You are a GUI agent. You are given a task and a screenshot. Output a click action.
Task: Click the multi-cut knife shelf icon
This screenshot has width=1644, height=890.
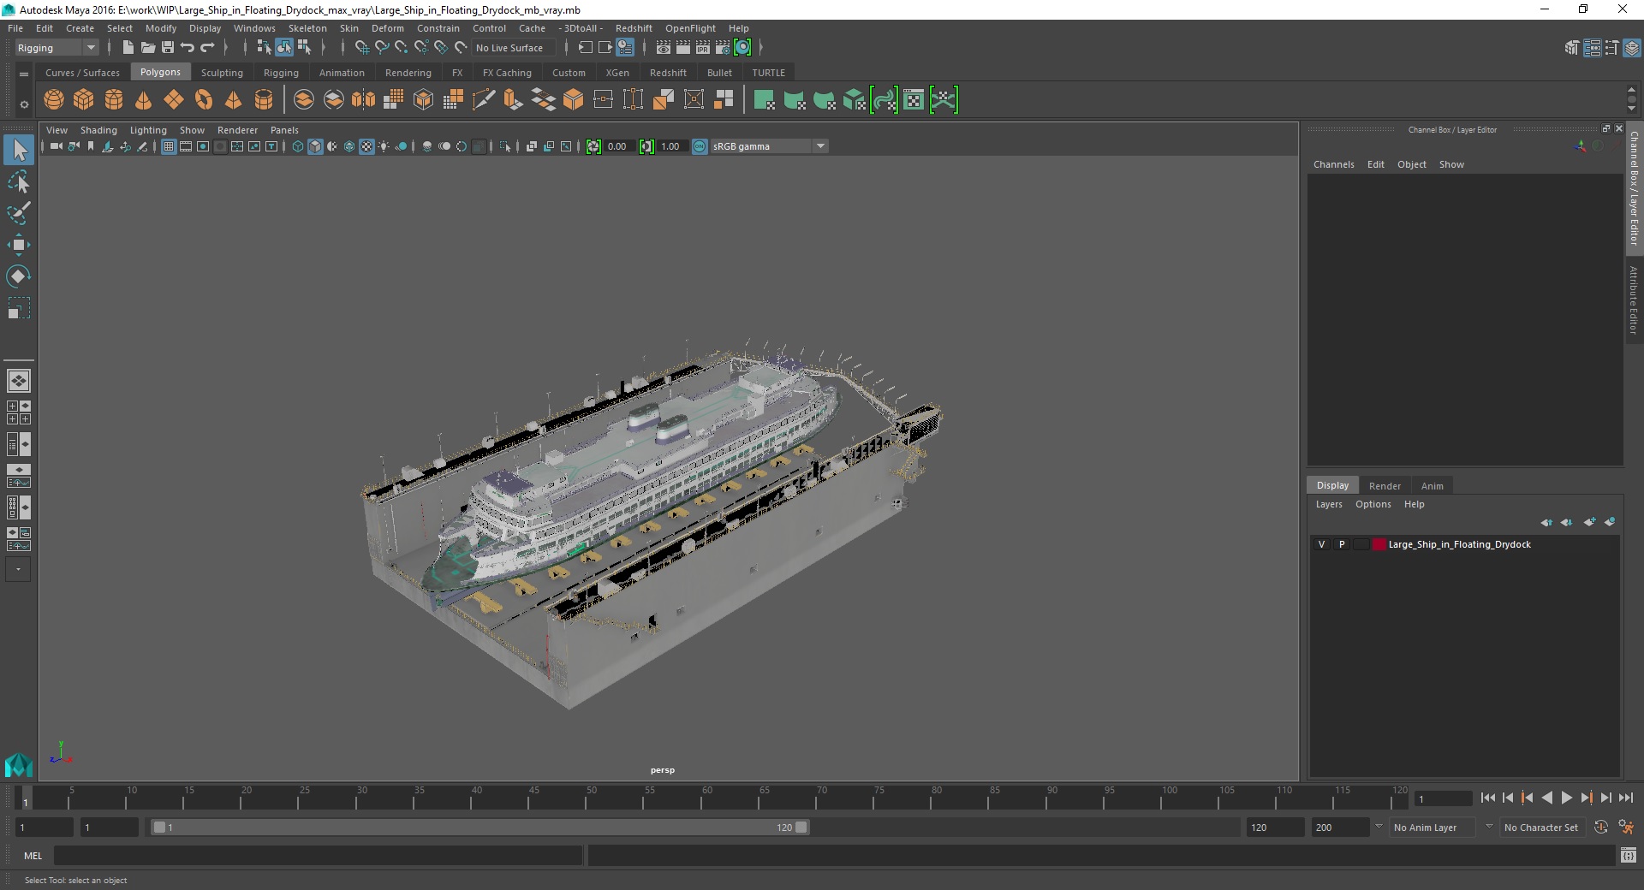pyautogui.click(x=484, y=100)
